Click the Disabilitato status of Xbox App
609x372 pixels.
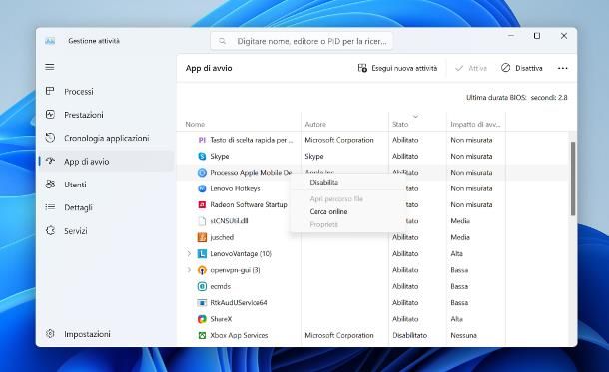[x=409, y=335]
